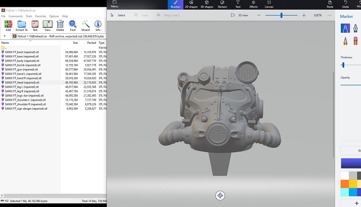This screenshot has height=207, width=361.
Task: Select the 3D shapes tool
Action: [206, 4]
